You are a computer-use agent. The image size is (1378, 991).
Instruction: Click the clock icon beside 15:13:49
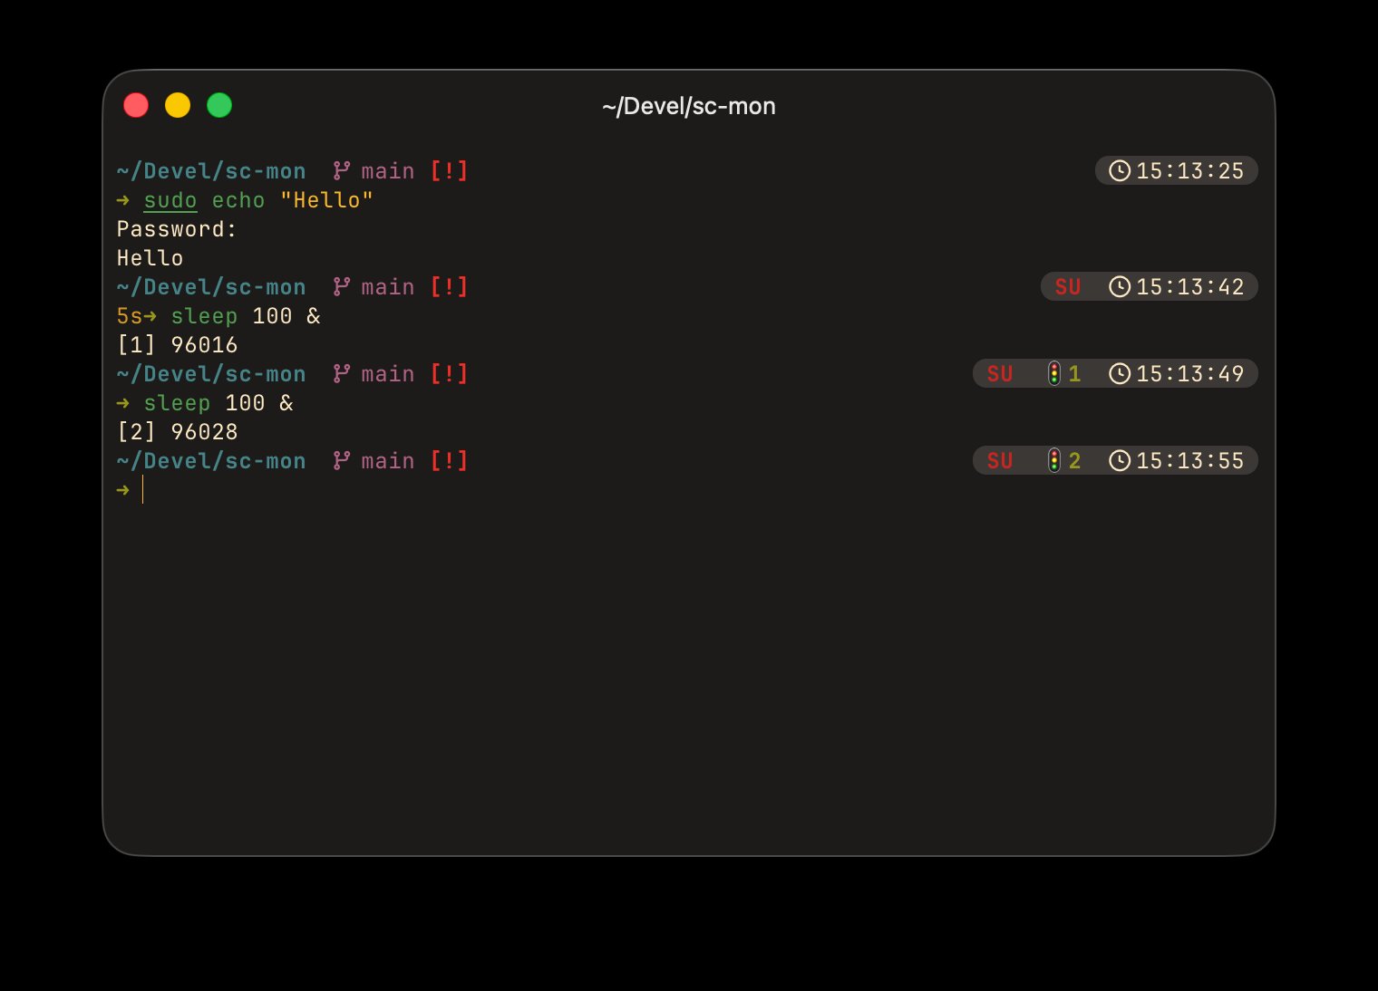coord(1120,374)
